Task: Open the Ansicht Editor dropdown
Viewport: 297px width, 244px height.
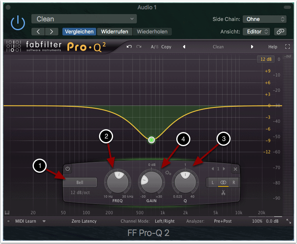Action: (x=256, y=31)
